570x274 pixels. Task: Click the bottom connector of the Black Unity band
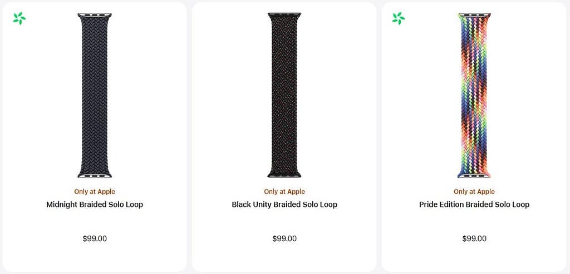pyautogui.click(x=284, y=175)
